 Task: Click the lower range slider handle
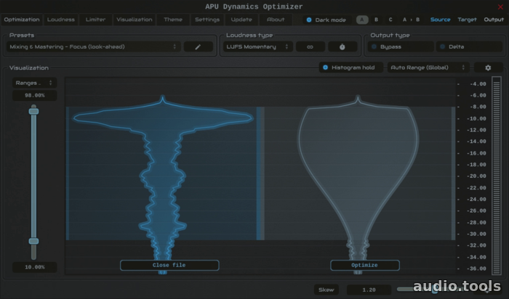[33, 241]
